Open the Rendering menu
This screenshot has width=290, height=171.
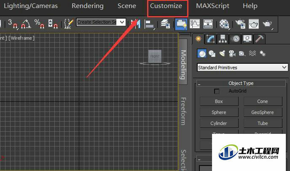[88, 6]
